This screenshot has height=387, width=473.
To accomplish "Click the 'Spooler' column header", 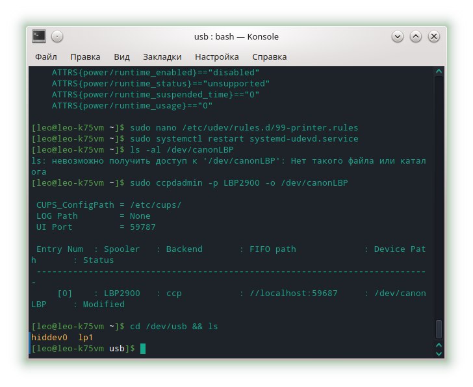I will coord(122,249).
